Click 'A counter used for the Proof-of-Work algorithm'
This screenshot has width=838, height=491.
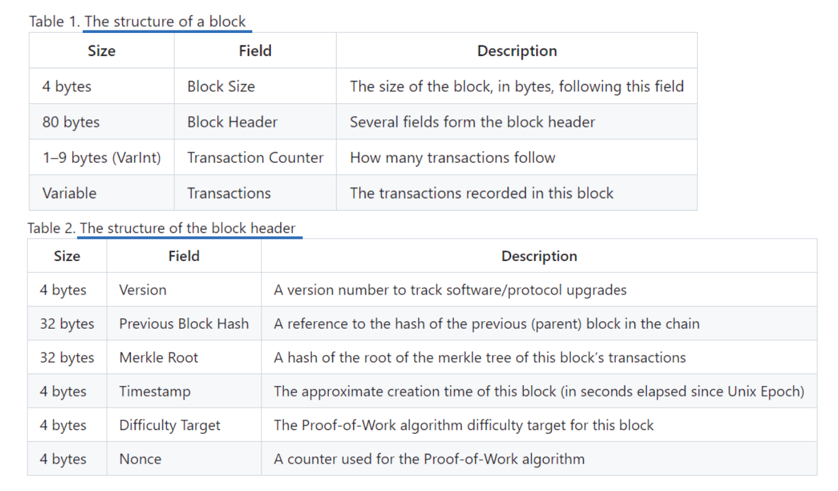[429, 459]
